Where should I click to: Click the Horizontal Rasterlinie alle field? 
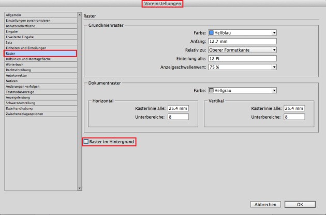pos(177,108)
